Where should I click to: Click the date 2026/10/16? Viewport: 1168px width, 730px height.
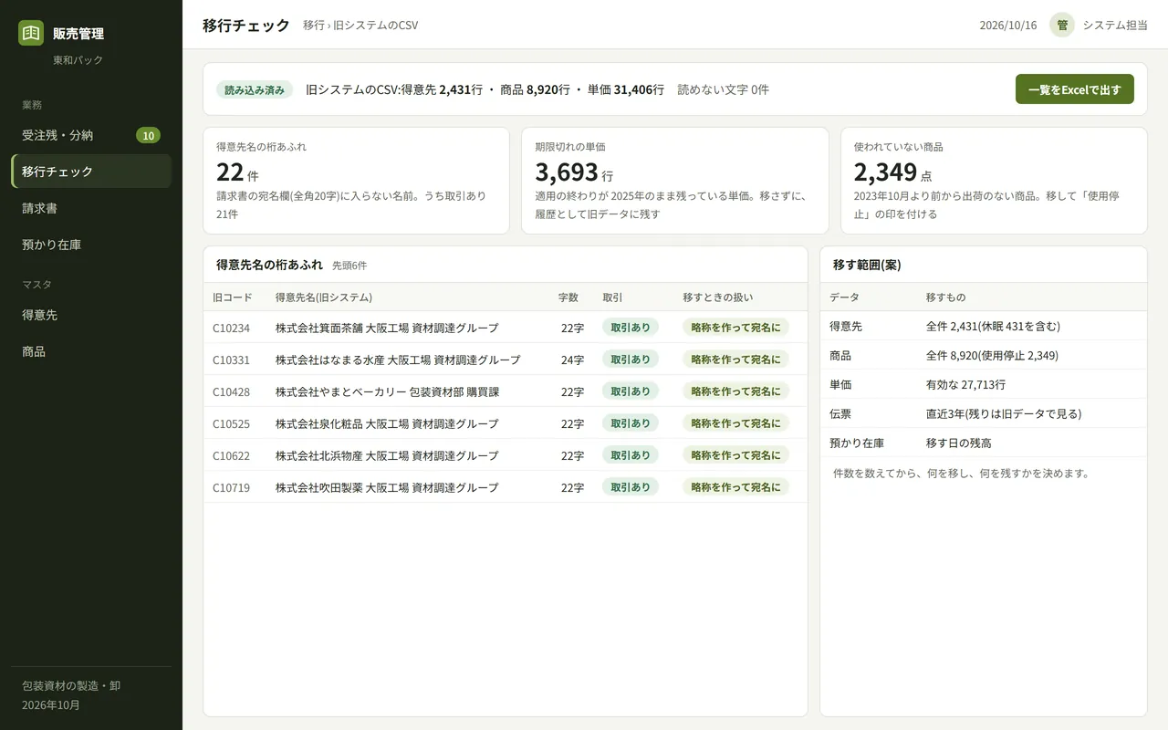pyautogui.click(x=1008, y=26)
